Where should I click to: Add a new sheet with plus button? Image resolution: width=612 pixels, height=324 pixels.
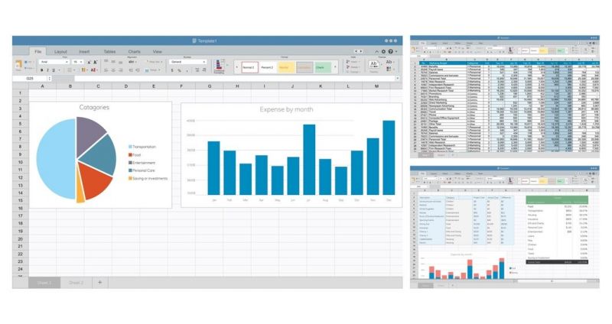point(99,282)
